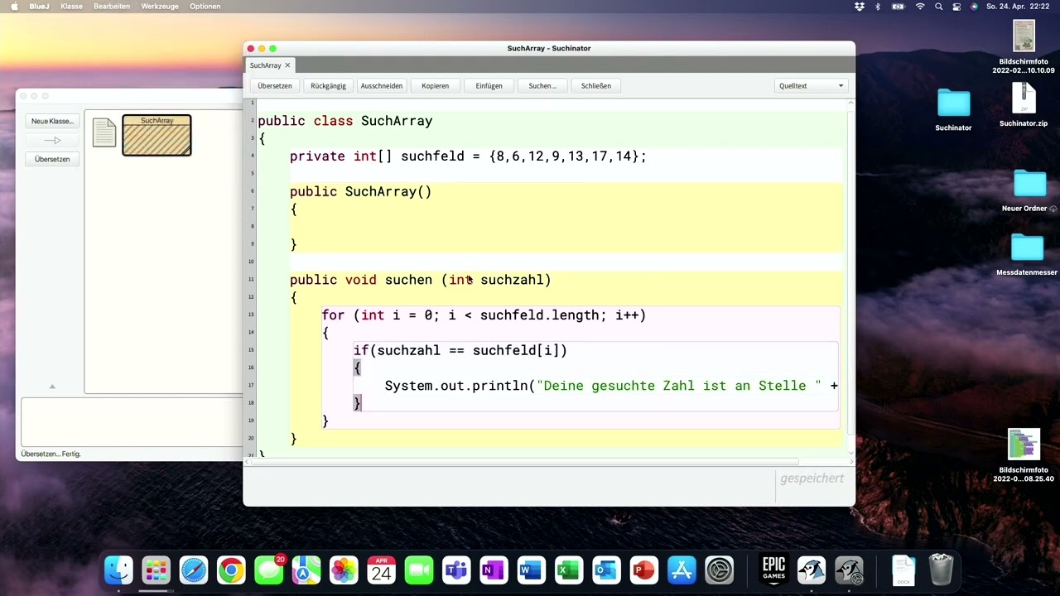Click Übersetzen in BlueJ main window
1060x596 pixels.
tap(52, 159)
